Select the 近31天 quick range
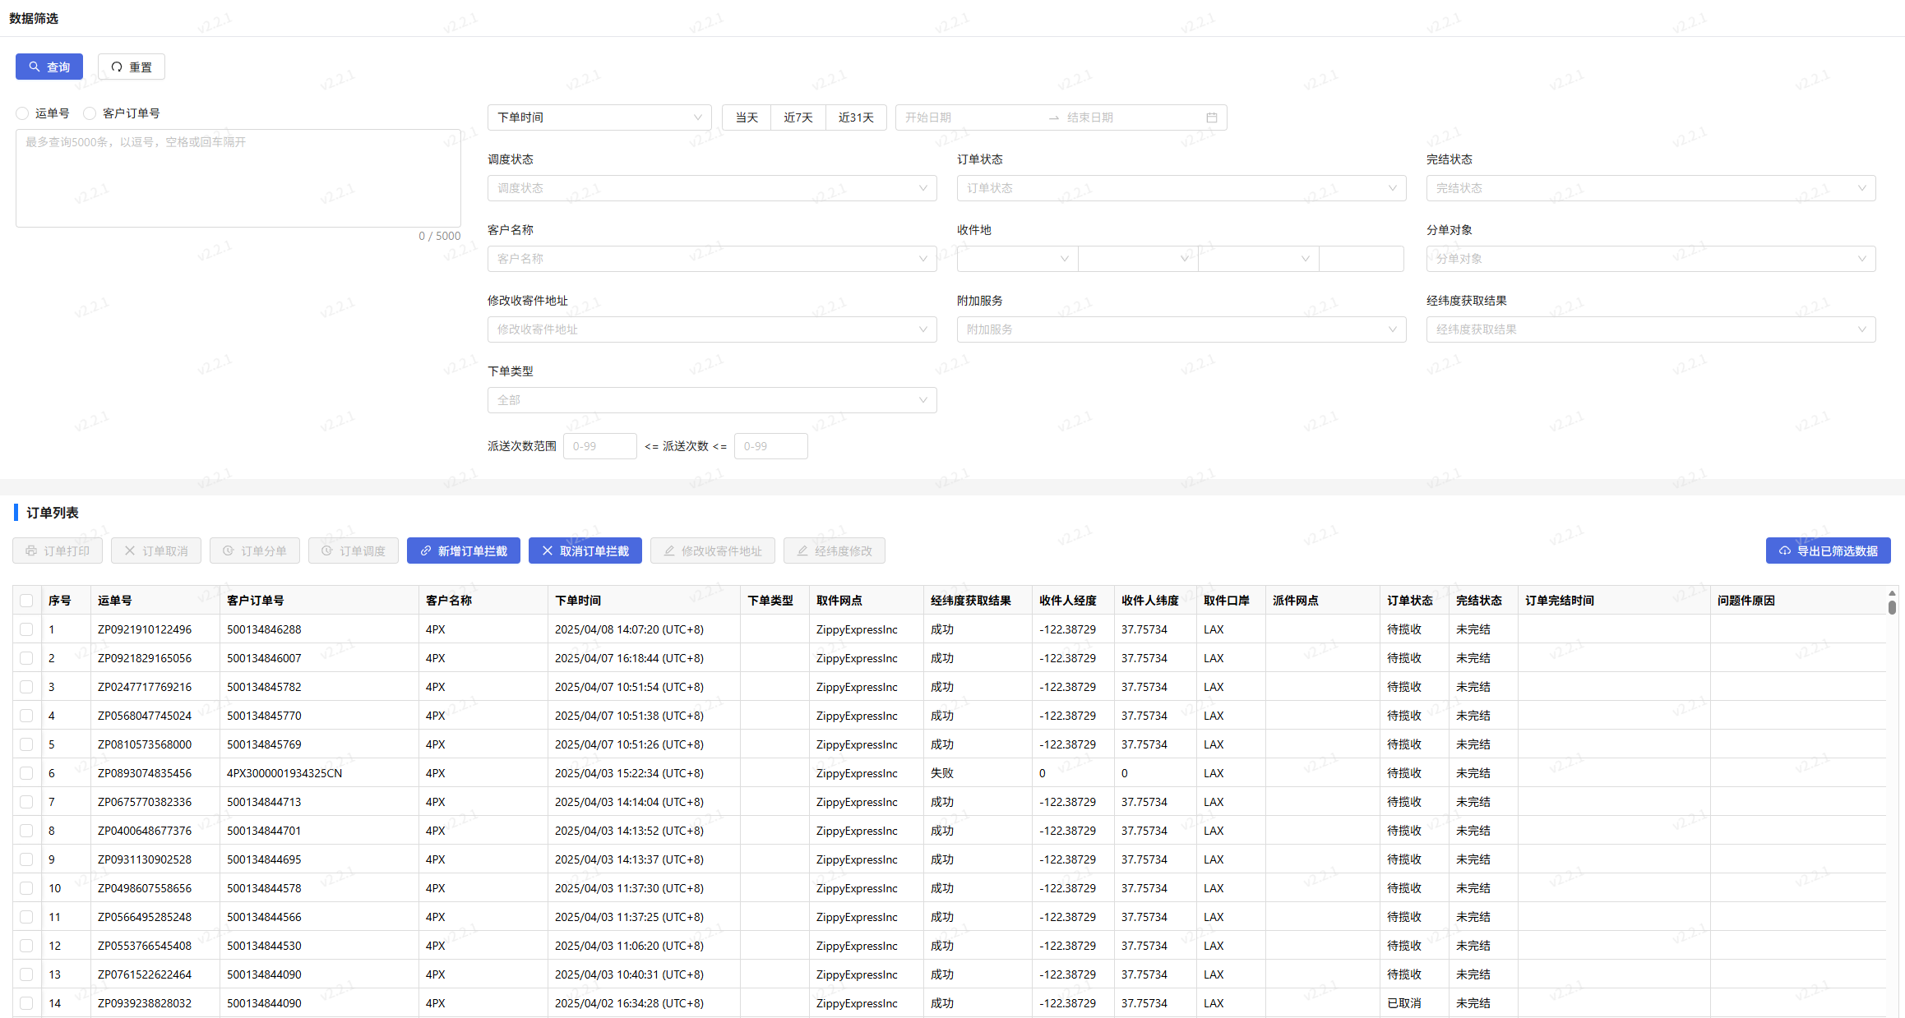Viewport: 1905px width, 1018px height. pyautogui.click(x=856, y=117)
